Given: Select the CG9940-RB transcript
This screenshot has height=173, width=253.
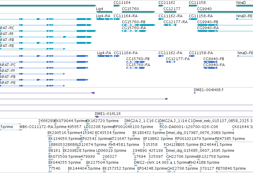Looking at the screenshot, I should pos(225,25).
